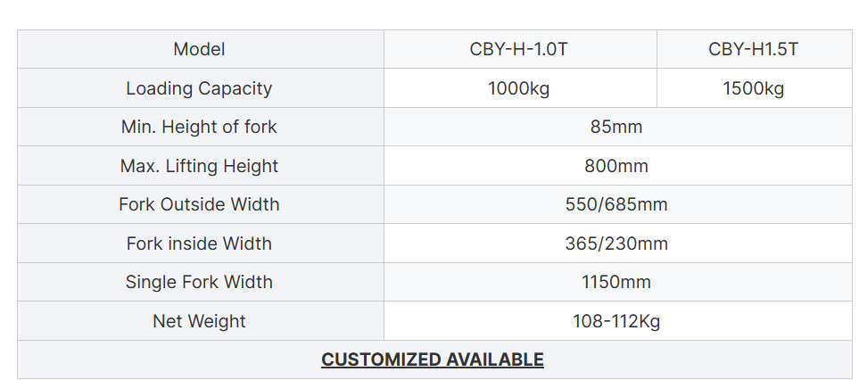Select the Min. Height of fork label
859x380 pixels.
click(x=201, y=127)
